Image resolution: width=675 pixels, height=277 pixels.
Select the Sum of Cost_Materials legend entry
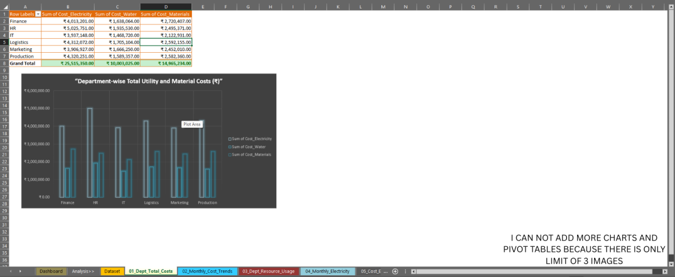click(251, 154)
